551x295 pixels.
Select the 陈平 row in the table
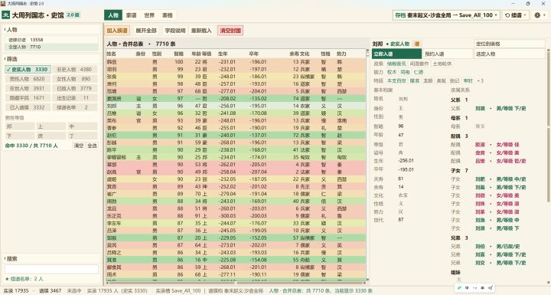click(236, 150)
